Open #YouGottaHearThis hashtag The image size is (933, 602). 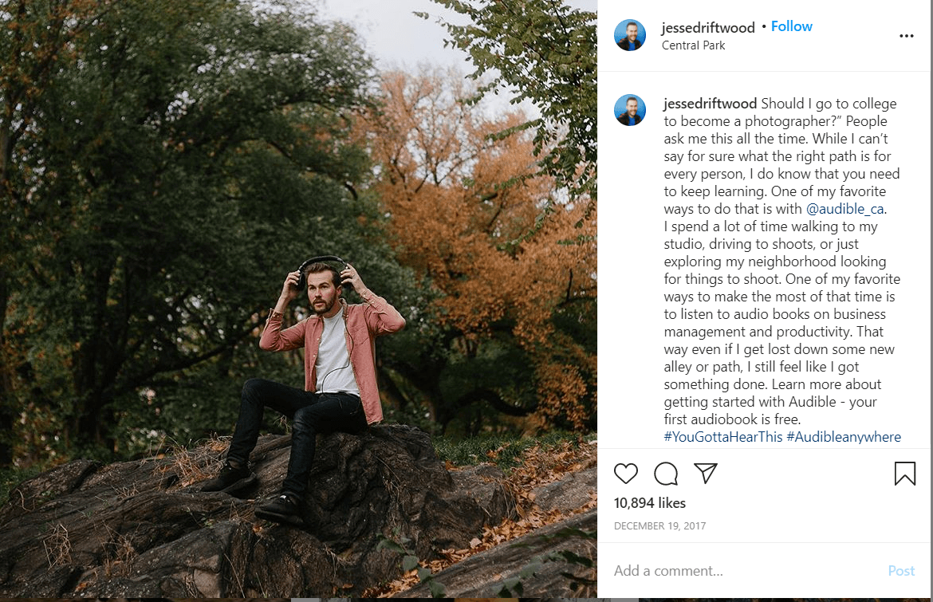click(723, 437)
